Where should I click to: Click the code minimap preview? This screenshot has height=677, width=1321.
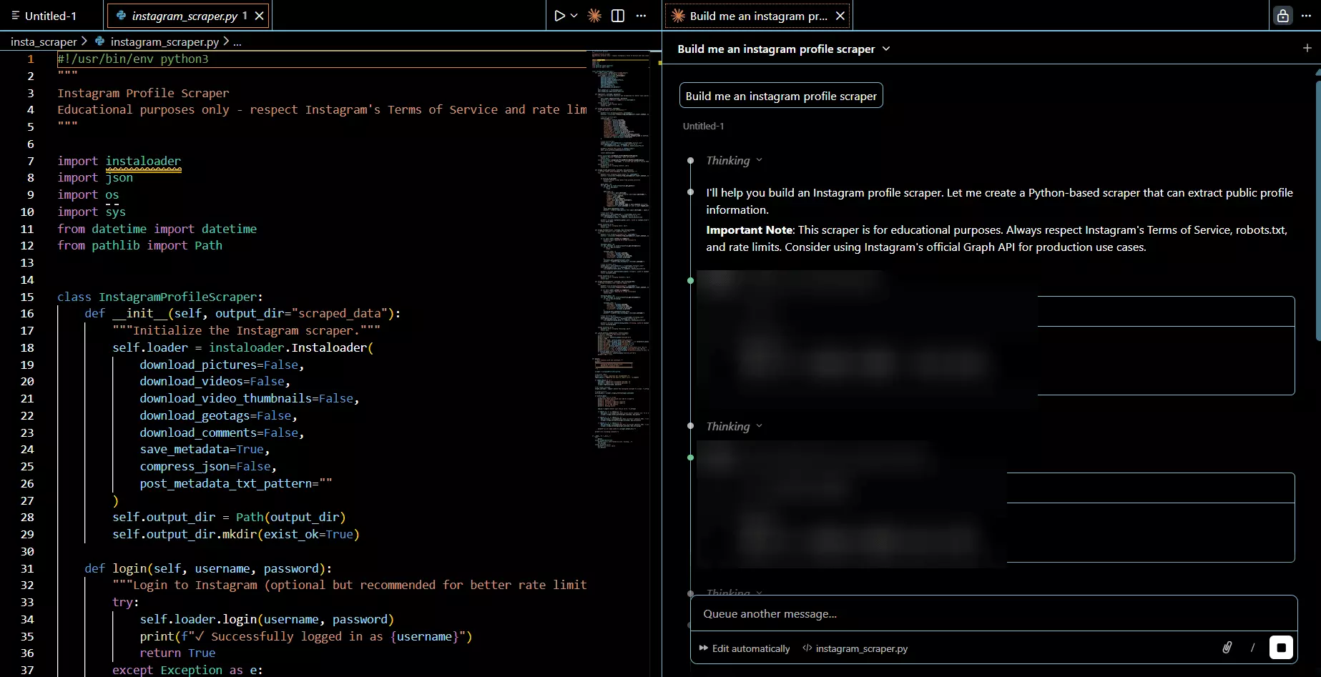click(619, 214)
